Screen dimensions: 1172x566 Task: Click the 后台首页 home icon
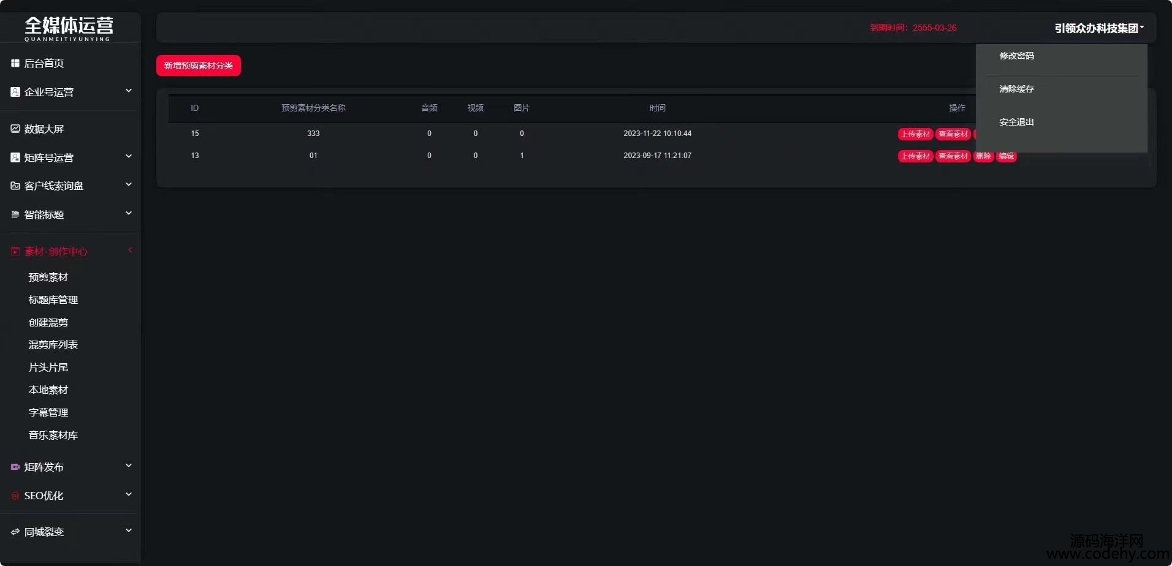point(15,63)
